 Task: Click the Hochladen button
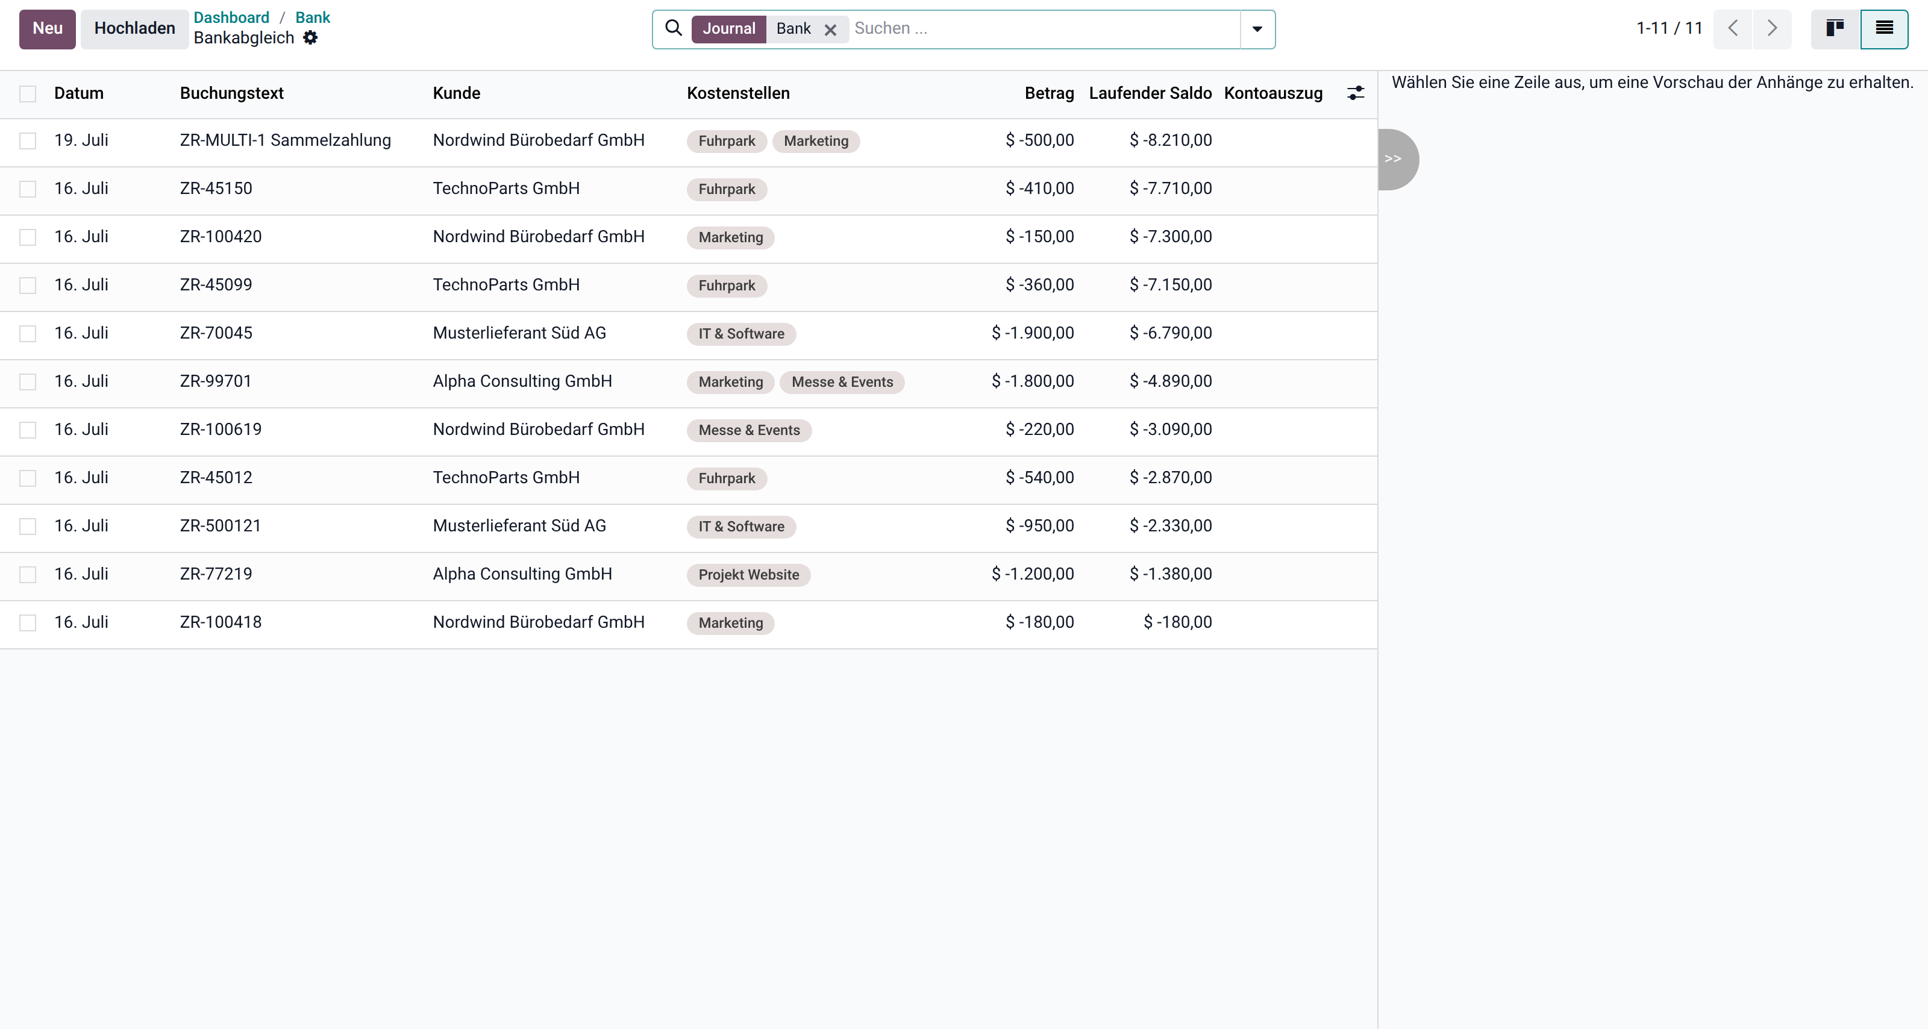[134, 28]
